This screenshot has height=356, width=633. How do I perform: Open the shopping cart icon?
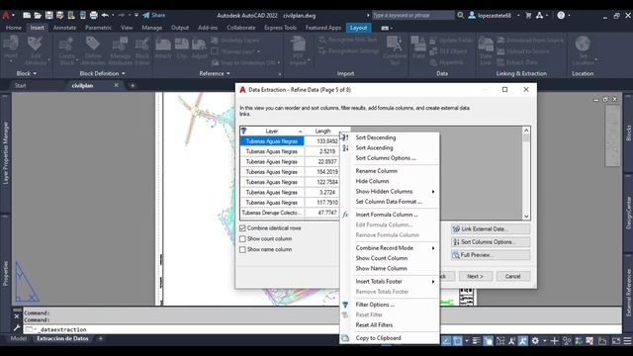pyautogui.click(x=528, y=16)
